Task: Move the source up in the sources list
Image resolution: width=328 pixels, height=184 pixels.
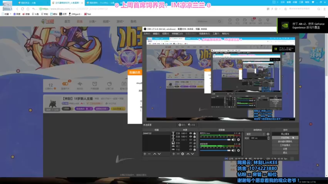Action: (x=188, y=154)
